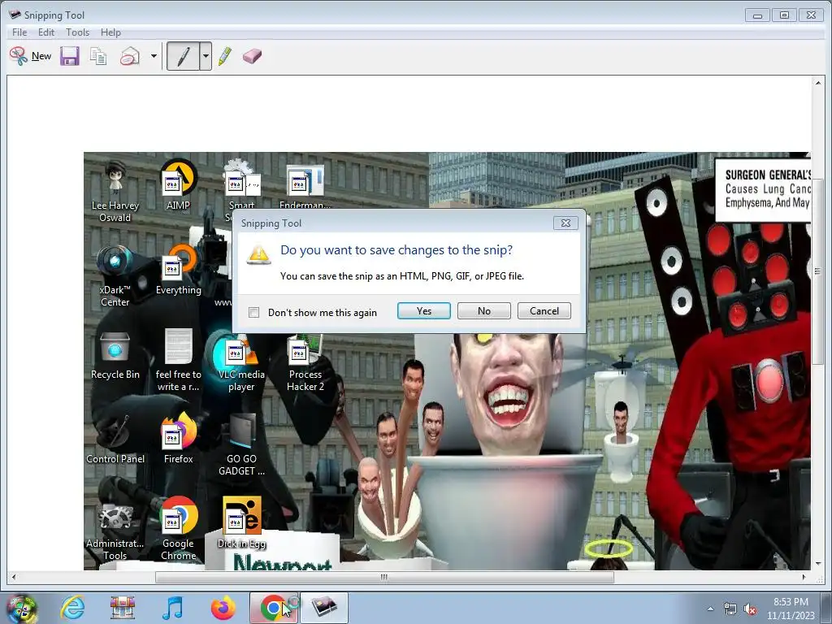The image size is (832, 624).
Task: Open Internet Explorer from the taskbar
Action: pyautogui.click(x=72, y=608)
